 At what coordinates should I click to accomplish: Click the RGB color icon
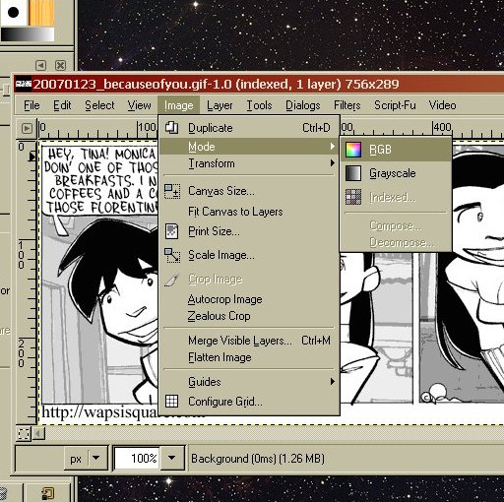click(x=353, y=150)
